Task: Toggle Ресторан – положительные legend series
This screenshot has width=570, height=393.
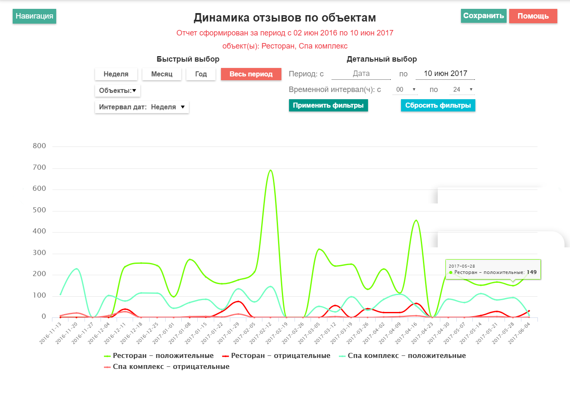Action: pyautogui.click(x=159, y=356)
